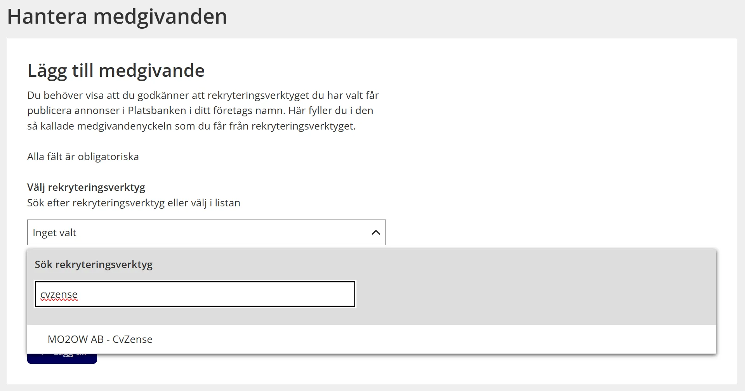The height and width of the screenshot is (391, 745).
Task: Click the misspelled word cvzense
Action: [x=58, y=294]
